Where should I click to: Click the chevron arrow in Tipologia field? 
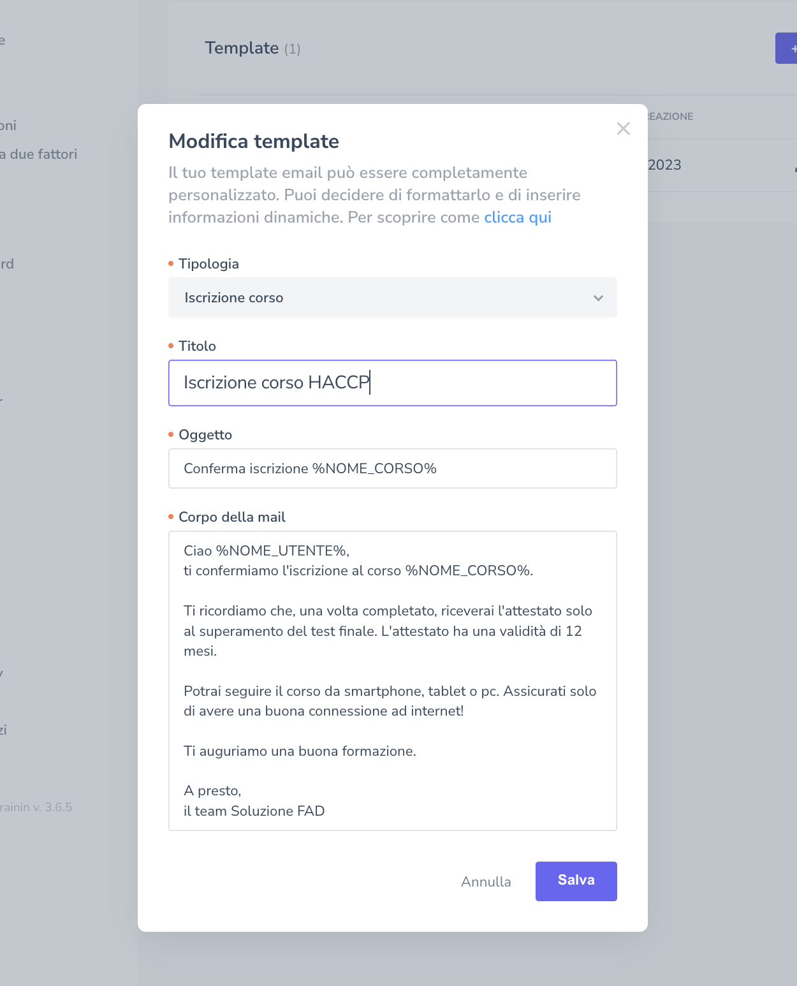click(x=598, y=298)
